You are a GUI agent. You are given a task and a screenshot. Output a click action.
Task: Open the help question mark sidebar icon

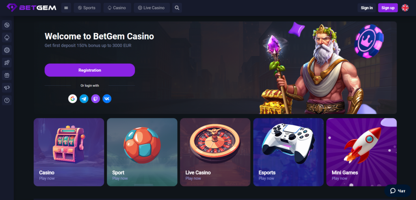click(x=6, y=100)
